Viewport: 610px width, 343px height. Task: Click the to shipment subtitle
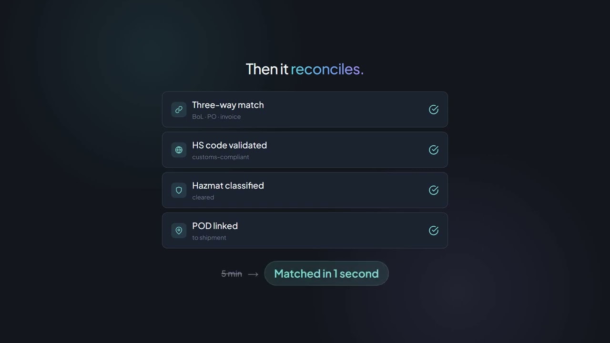tap(209, 238)
